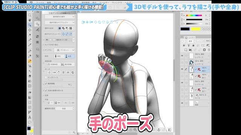This screenshot has height=135, width=241.
Task: Hide the paper layer eye icon
Action: 182,103
